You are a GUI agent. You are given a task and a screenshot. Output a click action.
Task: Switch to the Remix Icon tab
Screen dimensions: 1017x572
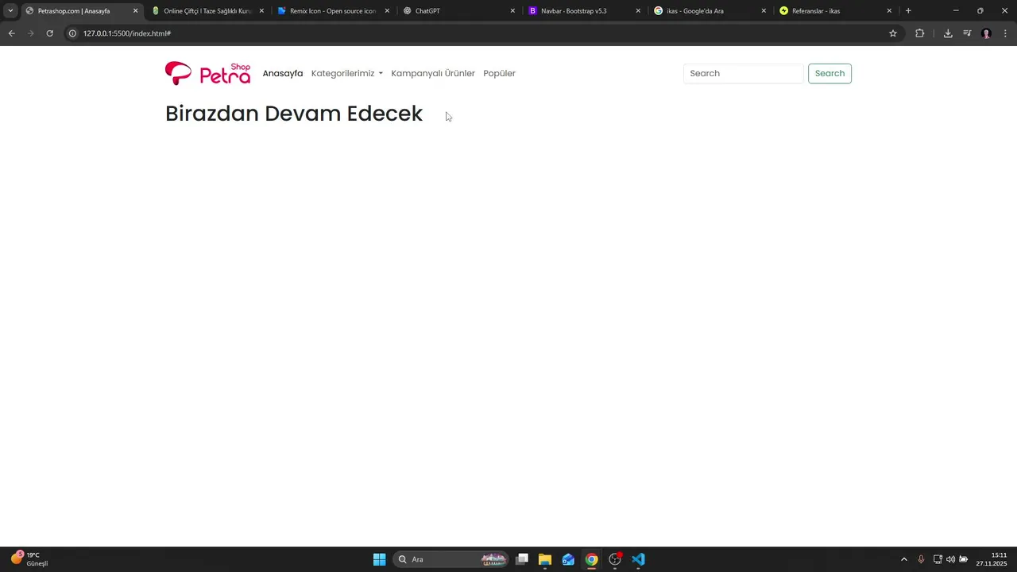332,11
